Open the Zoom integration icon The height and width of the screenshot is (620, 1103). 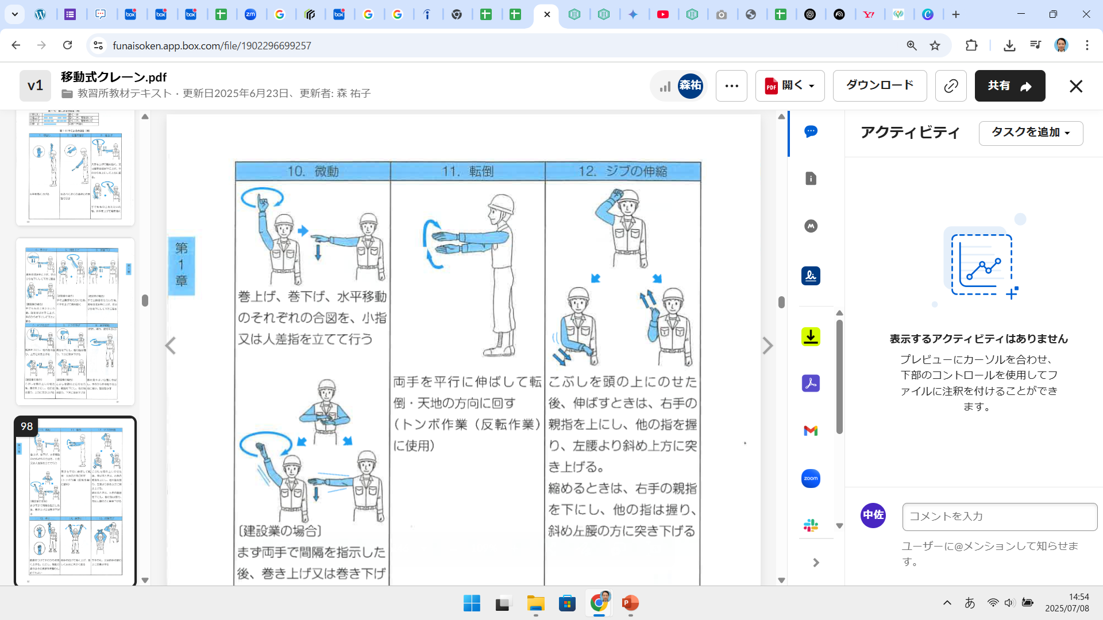811,478
